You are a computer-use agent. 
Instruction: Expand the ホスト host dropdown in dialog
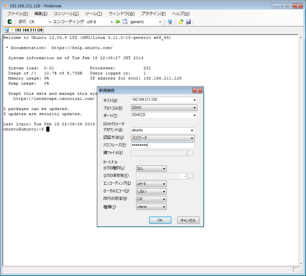coord(194,100)
